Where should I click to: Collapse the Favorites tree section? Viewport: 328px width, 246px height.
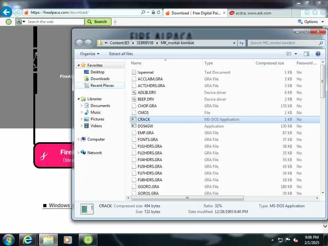pos(78,65)
